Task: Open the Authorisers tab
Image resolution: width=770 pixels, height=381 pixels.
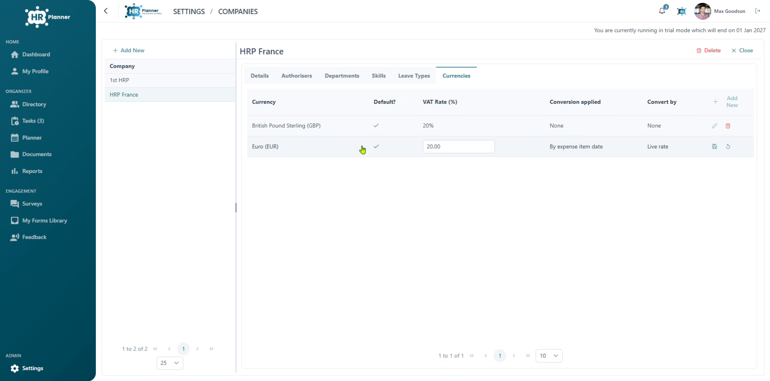Action: [x=296, y=76]
